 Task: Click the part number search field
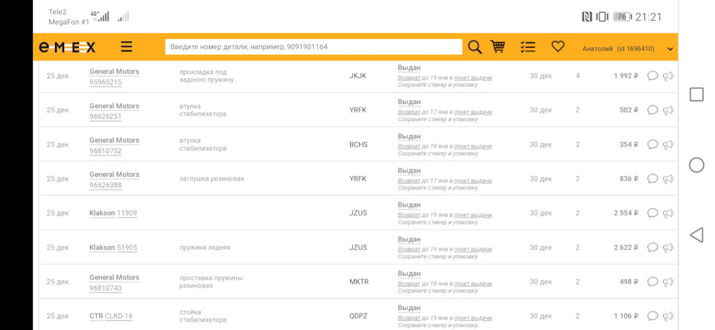[x=313, y=47]
